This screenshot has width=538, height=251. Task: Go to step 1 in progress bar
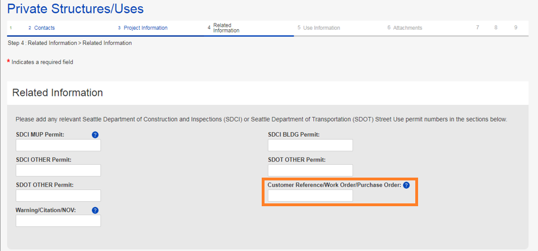point(10,28)
